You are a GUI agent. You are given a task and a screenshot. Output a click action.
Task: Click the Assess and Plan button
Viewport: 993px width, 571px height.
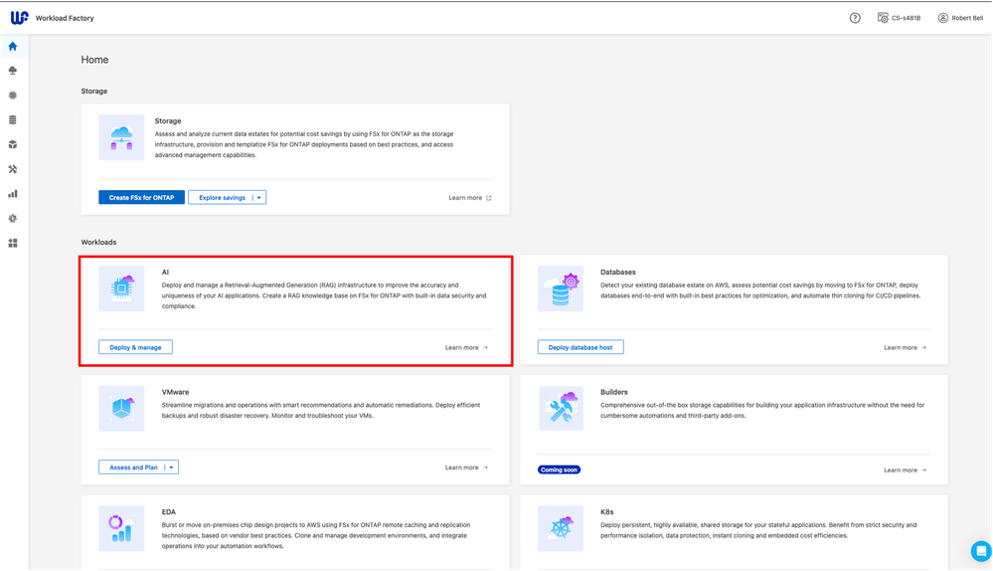133,468
